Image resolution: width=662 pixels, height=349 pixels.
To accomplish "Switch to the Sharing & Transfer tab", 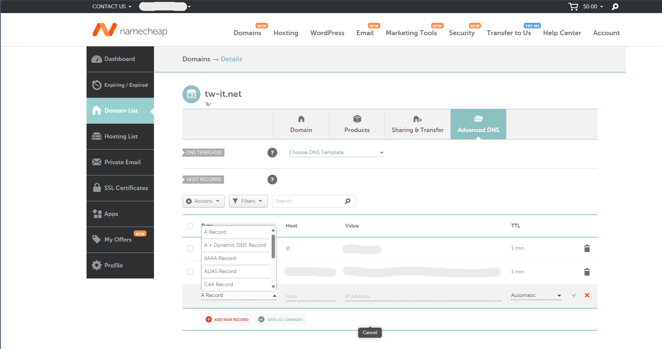I will coord(417,124).
